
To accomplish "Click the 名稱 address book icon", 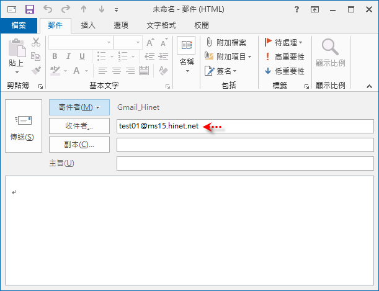I will click(x=186, y=45).
